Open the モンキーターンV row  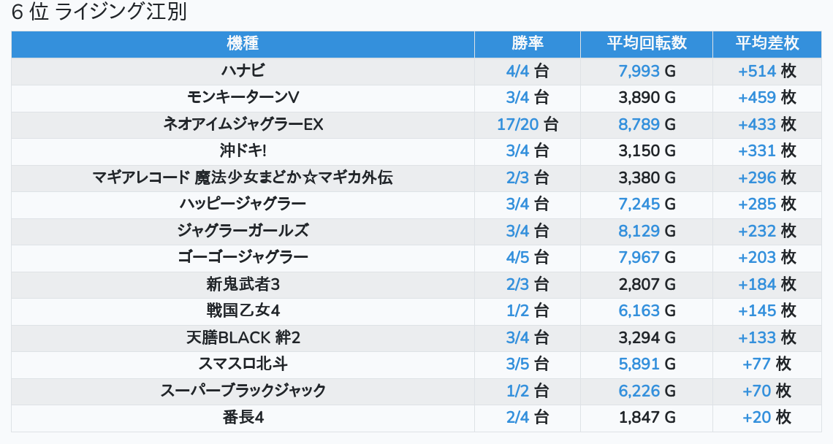(243, 98)
